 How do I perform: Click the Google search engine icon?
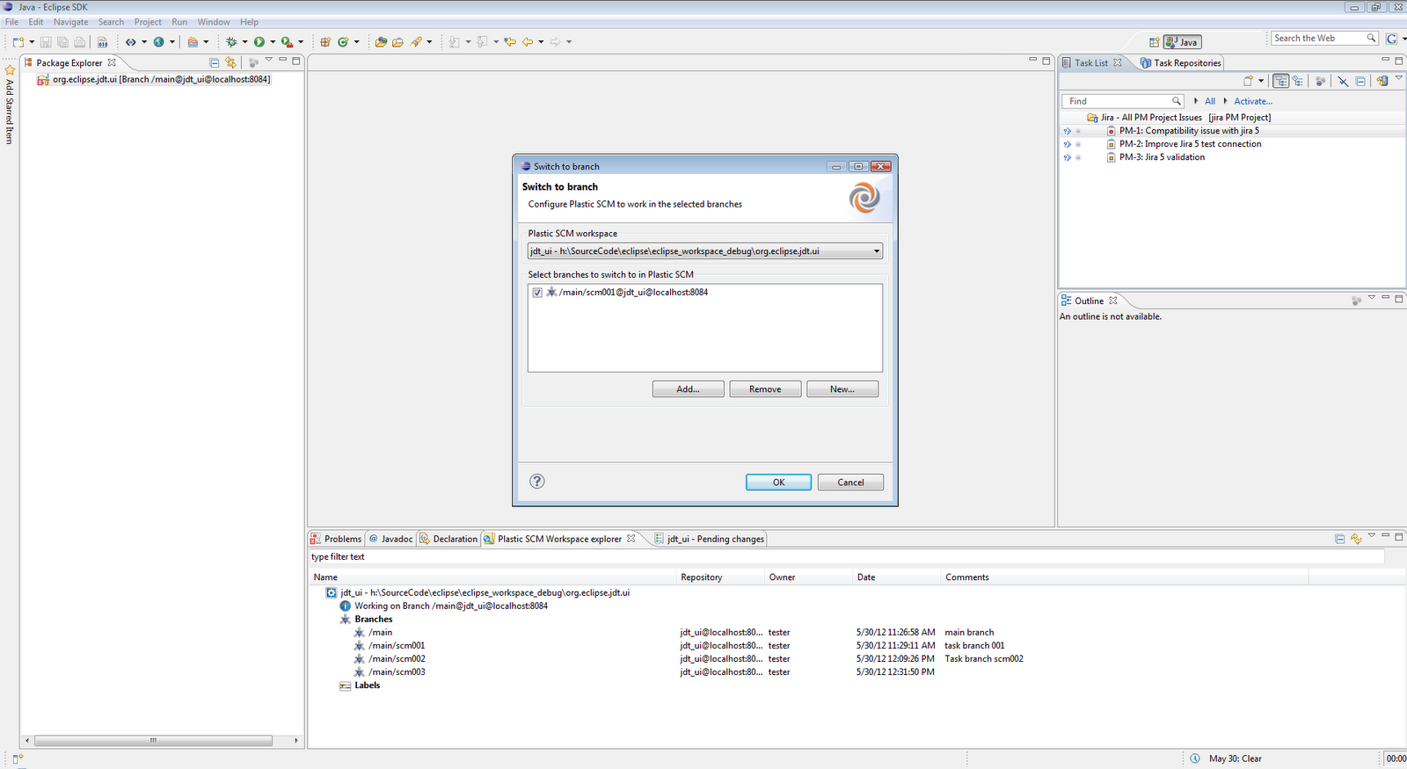coord(1391,39)
